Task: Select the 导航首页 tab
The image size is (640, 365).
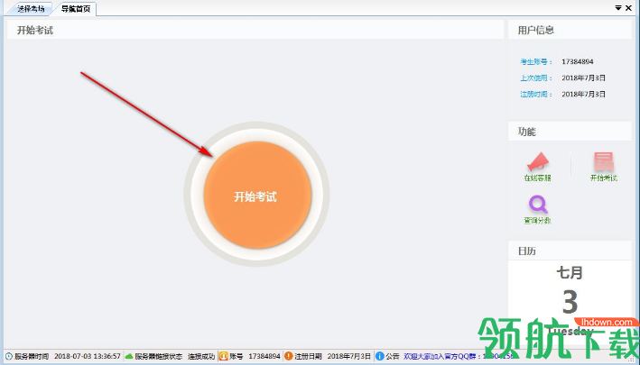Action: [76, 8]
